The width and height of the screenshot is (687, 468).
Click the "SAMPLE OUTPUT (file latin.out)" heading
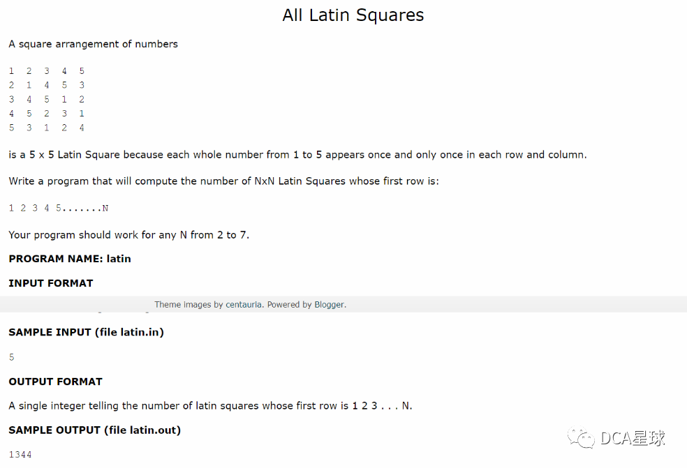coord(94,430)
